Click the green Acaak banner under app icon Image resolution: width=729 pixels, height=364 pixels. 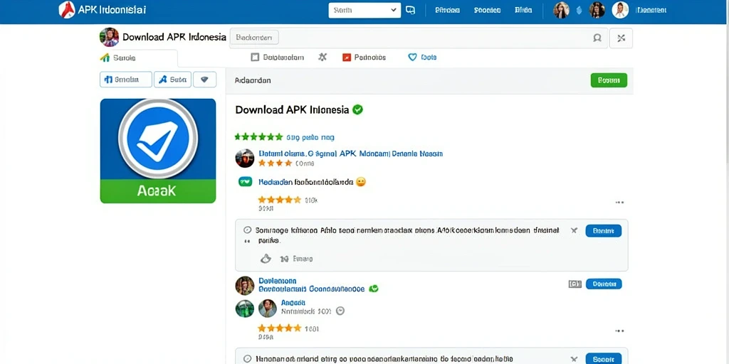[158, 191]
